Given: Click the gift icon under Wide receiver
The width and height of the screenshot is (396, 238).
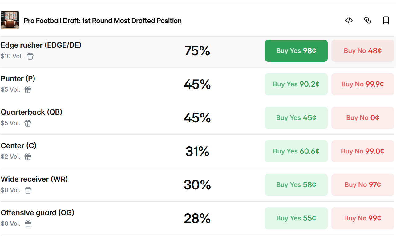Looking at the screenshot, I should 28,190.
